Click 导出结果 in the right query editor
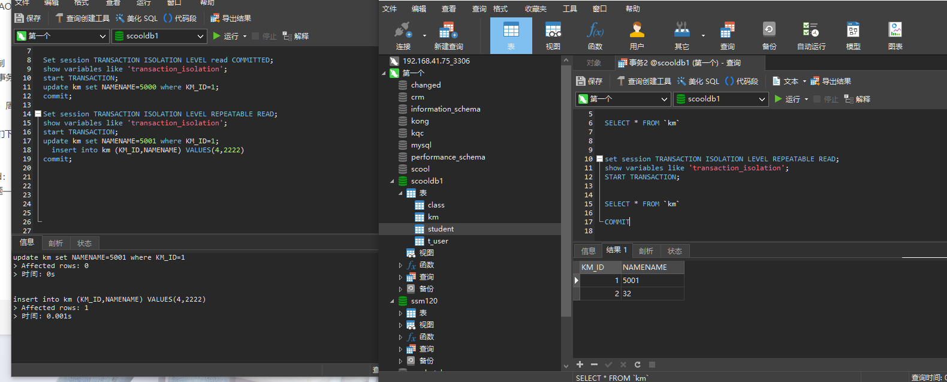Image resolution: width=947 pixels, height=382 pixels. pos(831,81)
